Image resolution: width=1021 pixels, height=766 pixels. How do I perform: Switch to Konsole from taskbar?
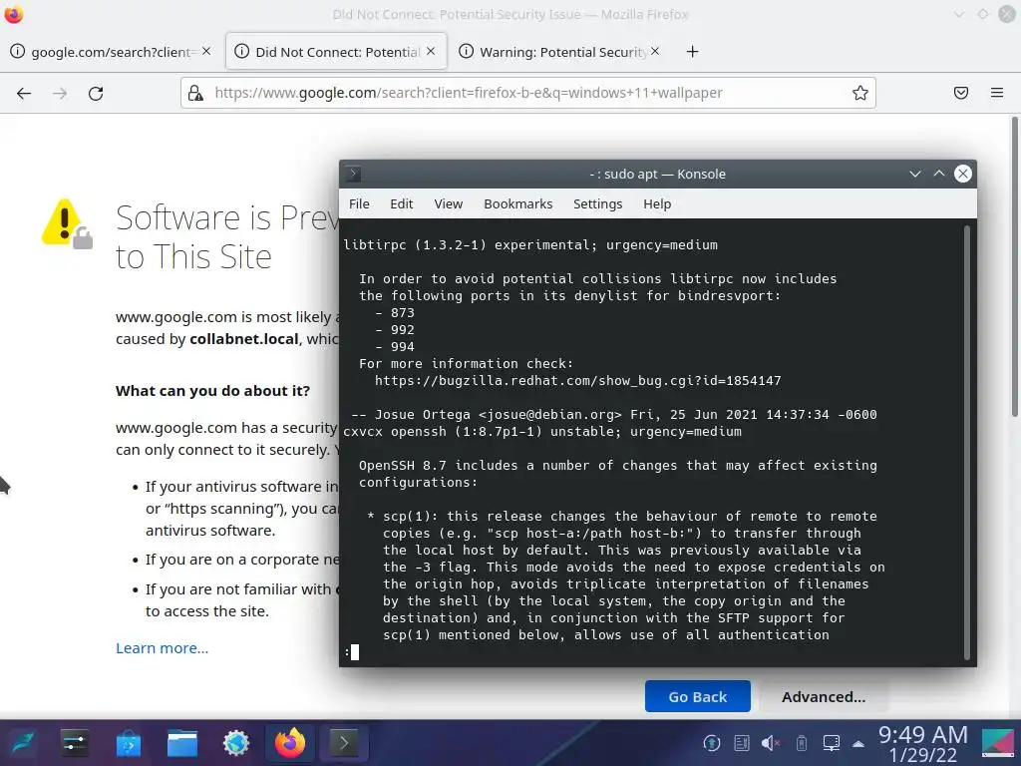click(344, 742)
